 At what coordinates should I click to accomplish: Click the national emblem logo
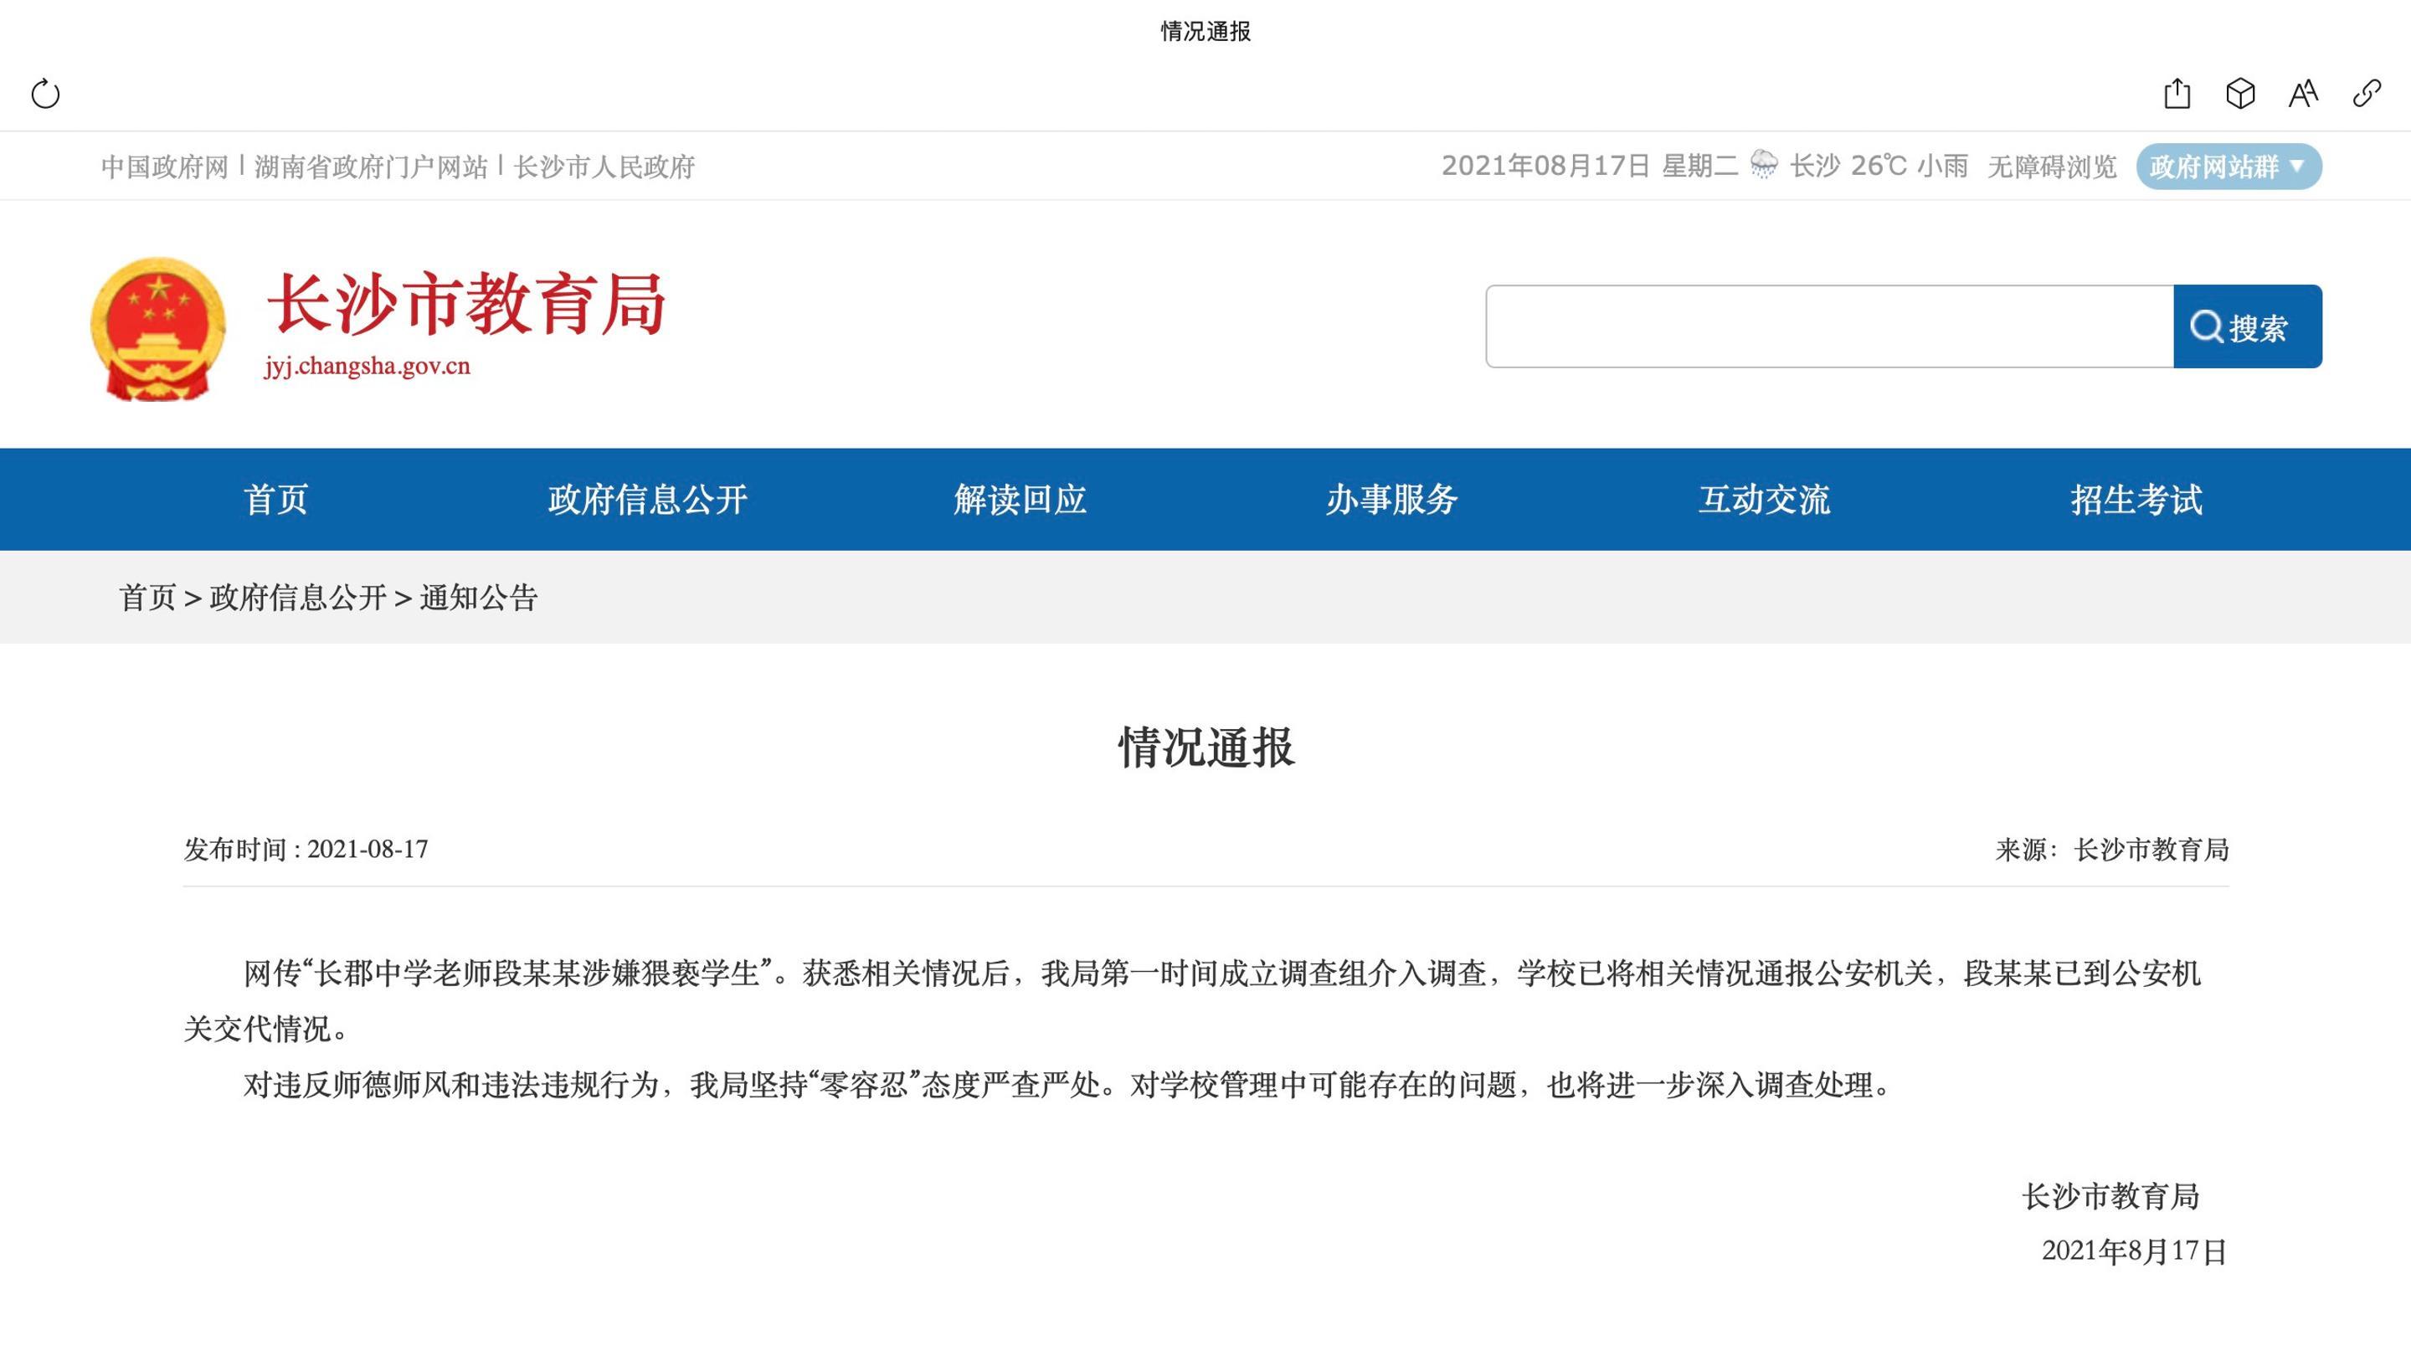[x=158, y=328]
